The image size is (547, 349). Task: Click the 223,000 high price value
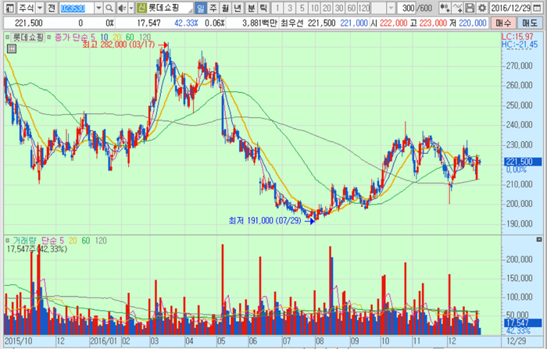(433, 23)
